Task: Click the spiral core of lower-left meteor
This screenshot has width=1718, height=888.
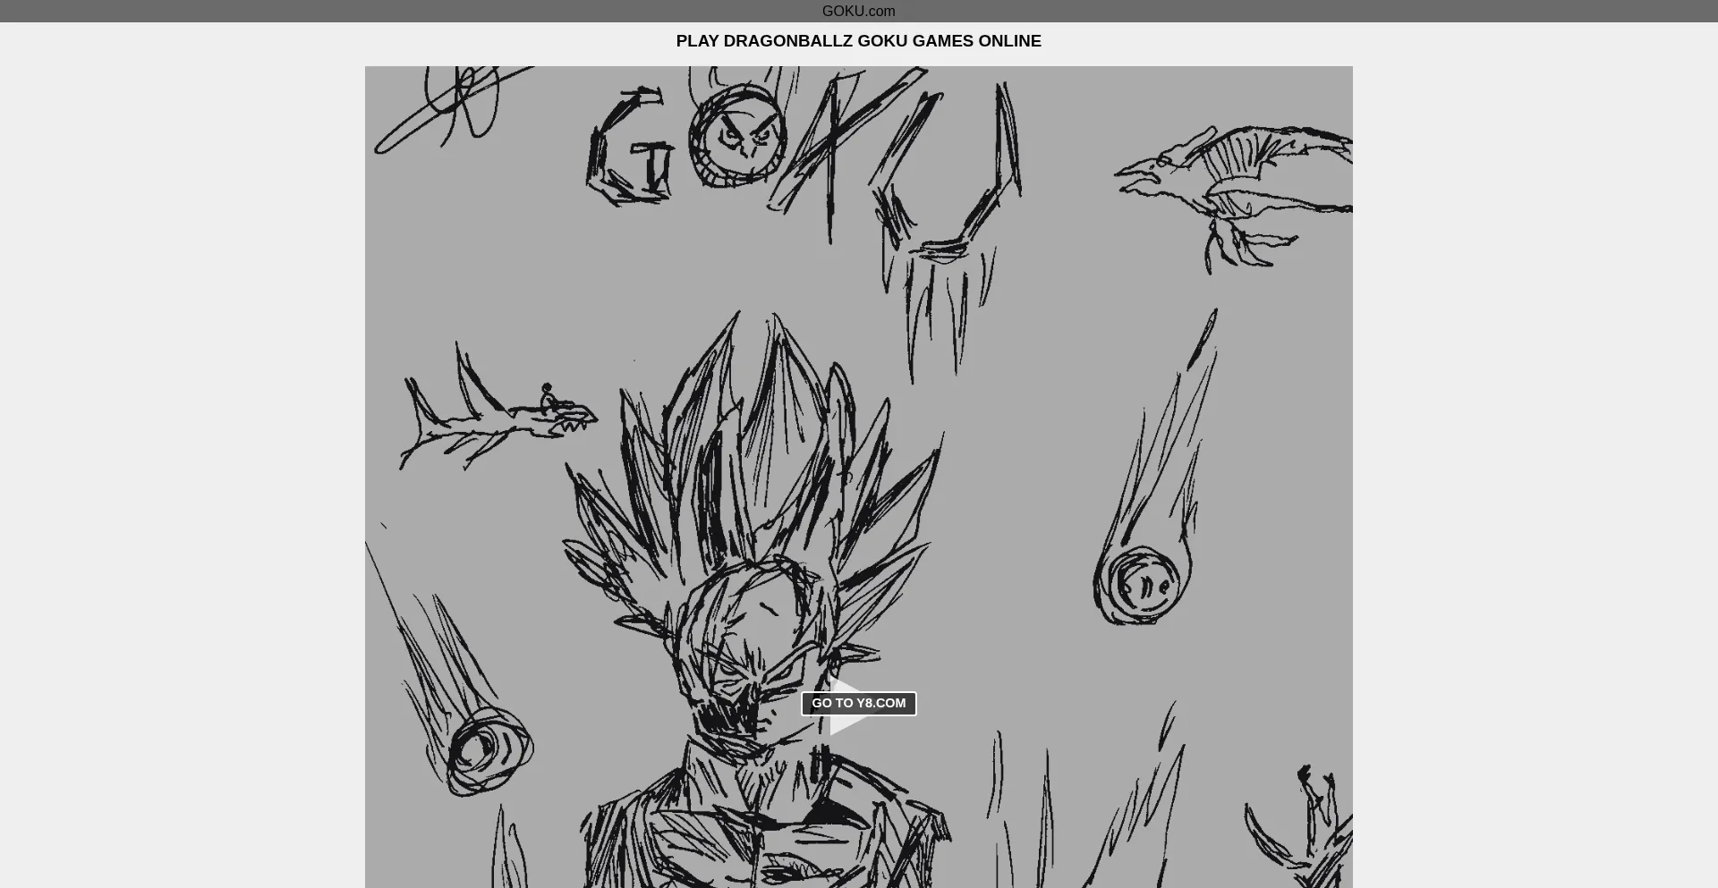Action: click(483, 749)
